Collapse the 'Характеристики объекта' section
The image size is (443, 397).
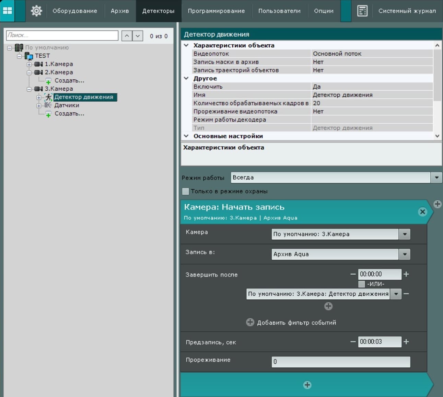186,45
